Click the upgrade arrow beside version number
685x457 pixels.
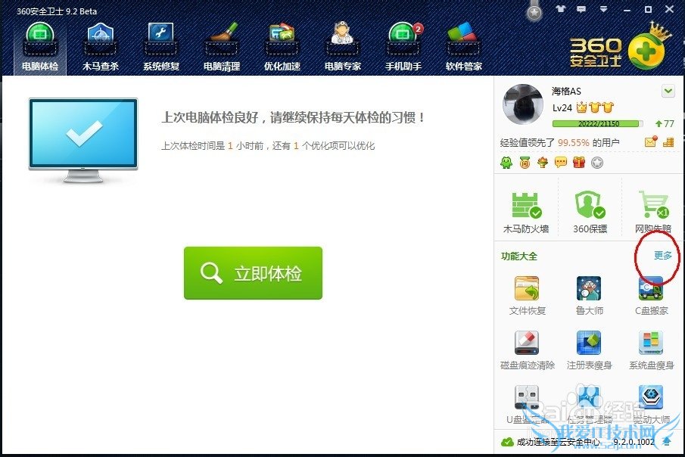pyautogui.click(x=666, y=442)
